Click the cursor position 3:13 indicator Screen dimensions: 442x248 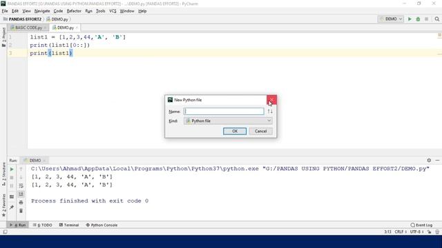click(x=387, y=231)
